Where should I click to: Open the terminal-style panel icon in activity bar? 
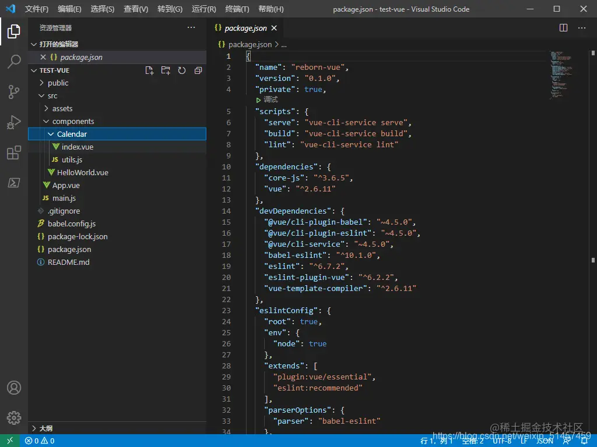(14, 183)
